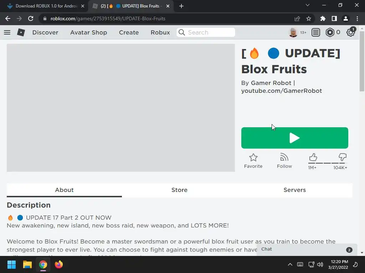
Task: Click the chat unread count badge
Action: click(349, 250)
